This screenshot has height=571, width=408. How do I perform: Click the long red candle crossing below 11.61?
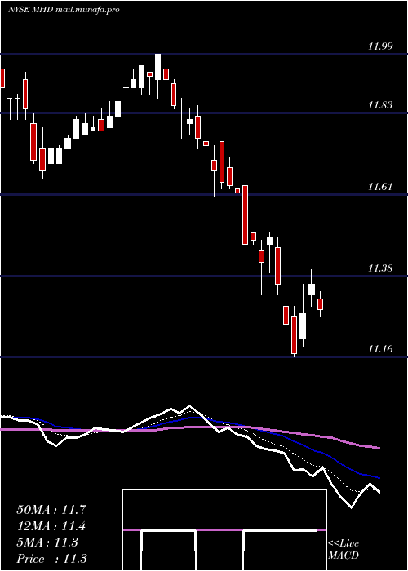(245, 215)
